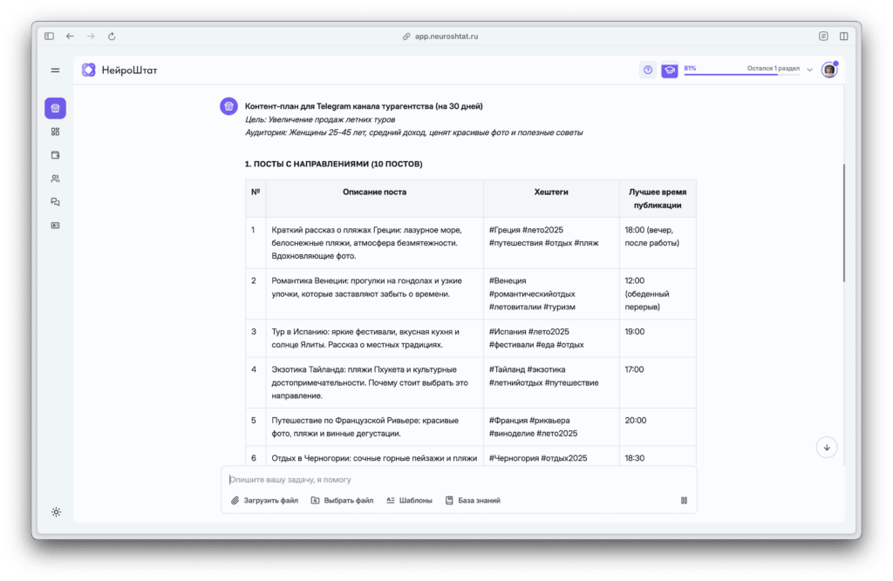Click the 'Отдых в Черногории' description cell

click(374, 456)
